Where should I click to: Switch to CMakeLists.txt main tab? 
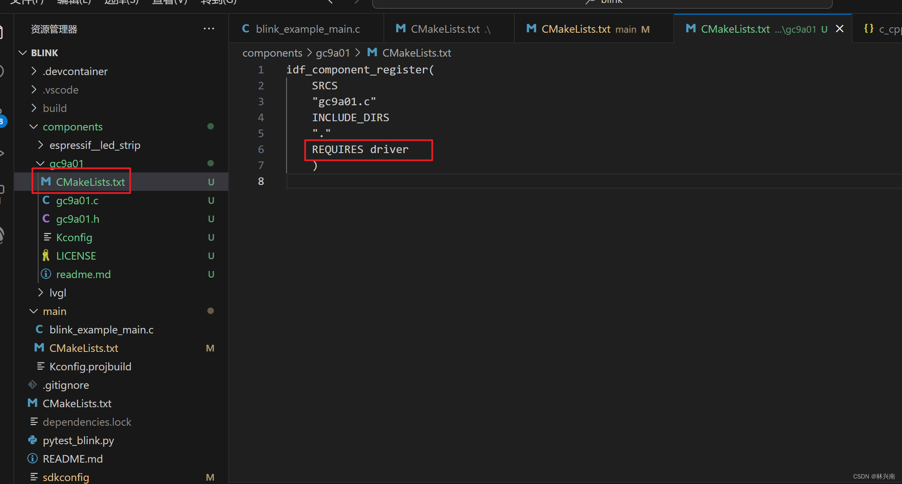point(594,29)
